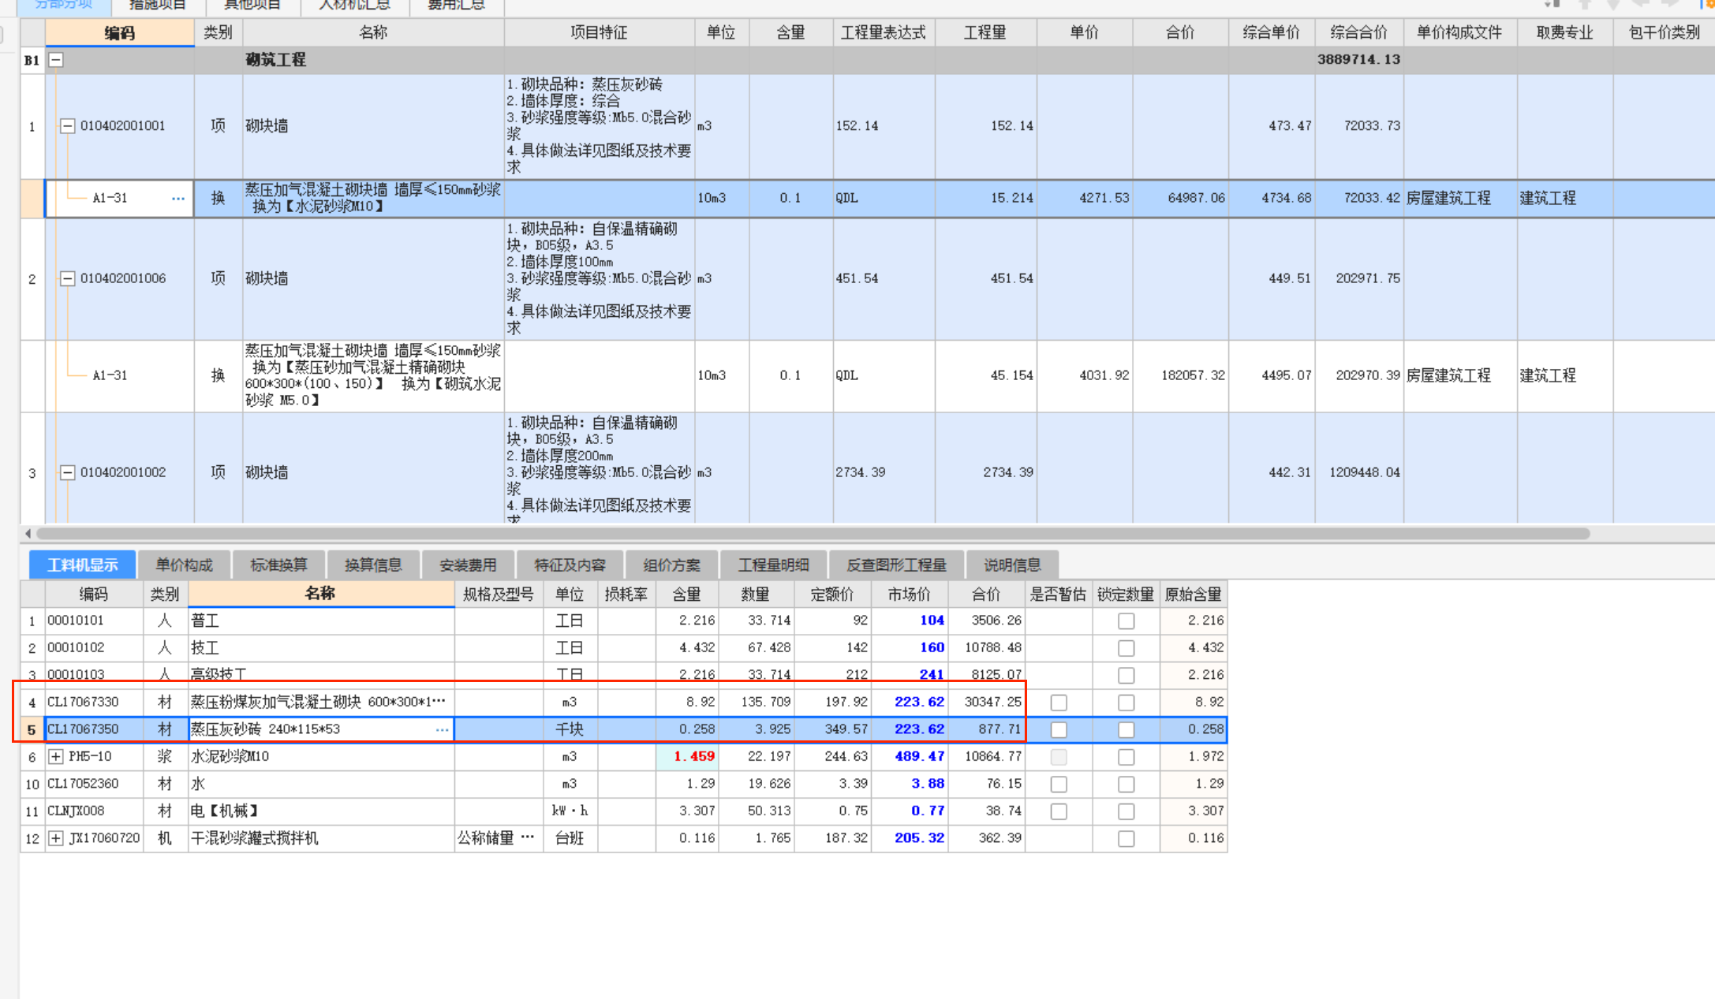The image size is (1715, 999).
Task: Collapse item 010402001001 tree node
Action: 68,126
